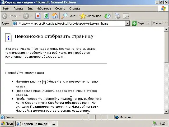Open the Правка menu
Image resolution: width=169 pixels, height=127 pixels.
click(x=18, y=8)
